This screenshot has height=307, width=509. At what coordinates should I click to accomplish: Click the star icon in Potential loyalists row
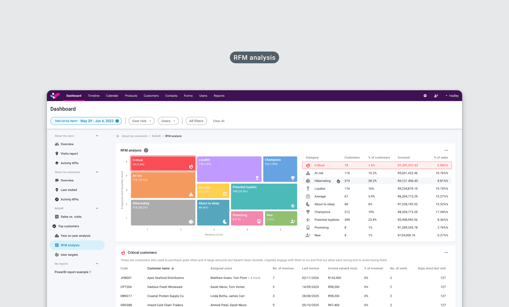[x=308, y=220]
